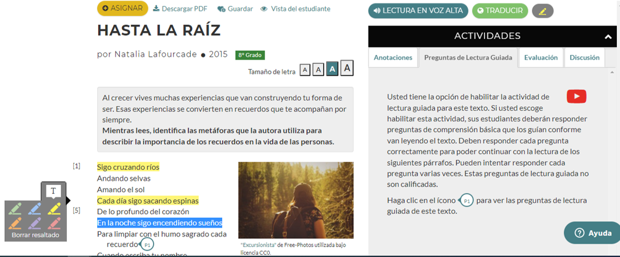Click the Excursionista photo of hiker
The height and width of the screenshot is (257, 620).
(x=296, y=200)
